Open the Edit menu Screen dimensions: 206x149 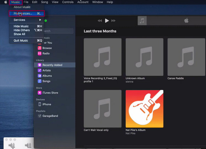35,2
